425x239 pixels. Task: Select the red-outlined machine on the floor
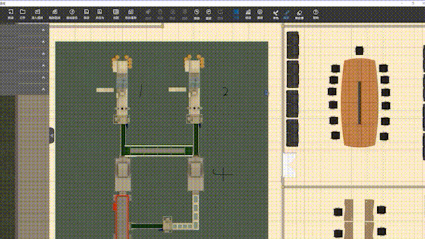pos(122,216)
